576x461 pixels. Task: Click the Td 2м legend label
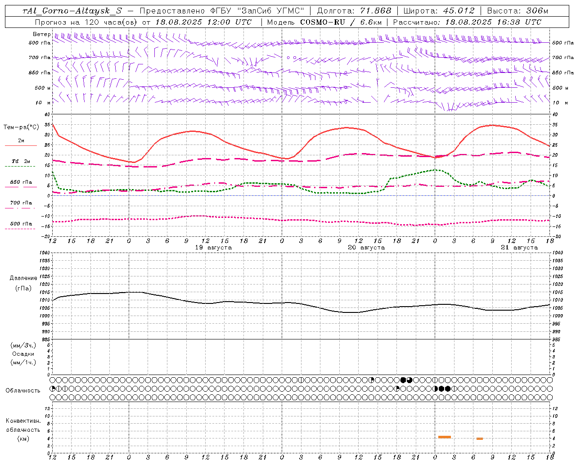21,161
